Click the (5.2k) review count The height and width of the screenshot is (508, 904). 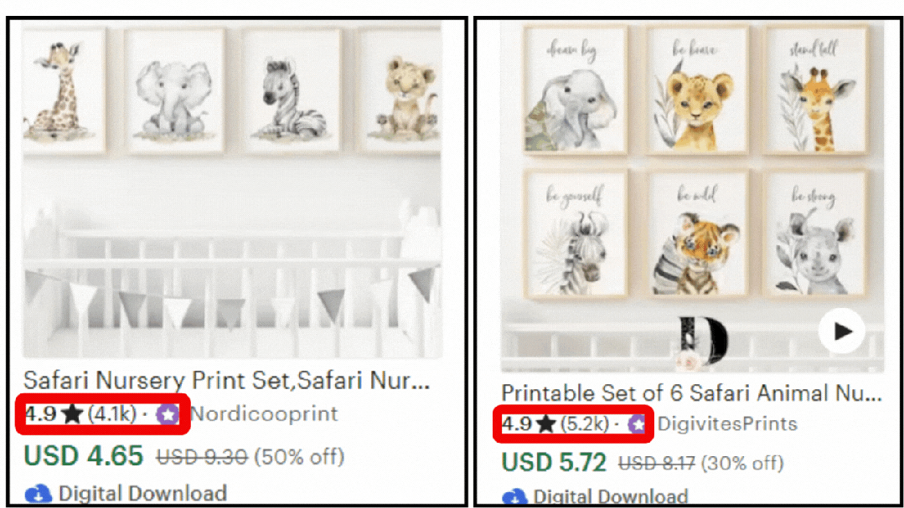tap(585, 424)
